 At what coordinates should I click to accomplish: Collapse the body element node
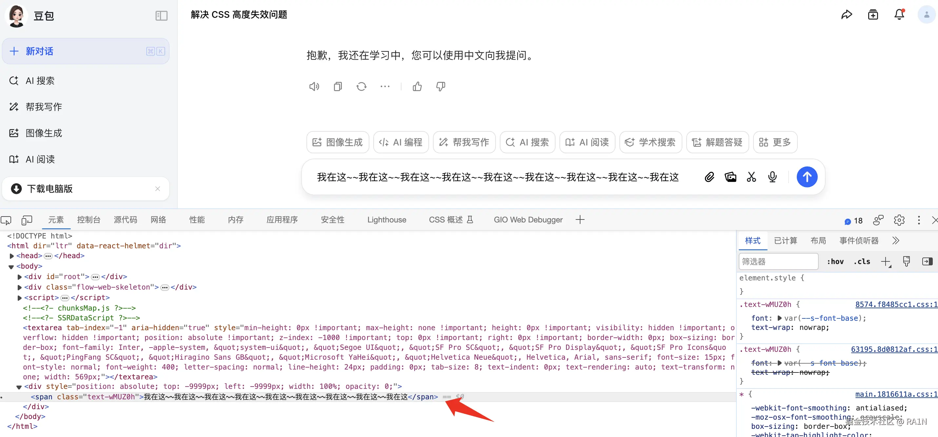pyautogui.click(x=11, y=267)
